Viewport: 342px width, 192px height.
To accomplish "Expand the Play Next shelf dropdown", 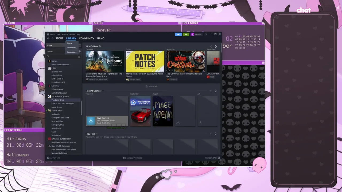I will click(x=97, y=134).
